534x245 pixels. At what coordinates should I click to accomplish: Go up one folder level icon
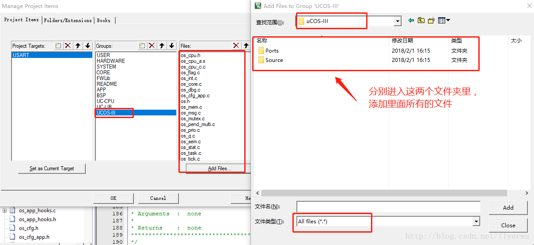coord(421,20)
